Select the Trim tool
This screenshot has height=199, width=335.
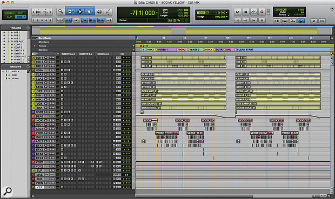(71, 11)
